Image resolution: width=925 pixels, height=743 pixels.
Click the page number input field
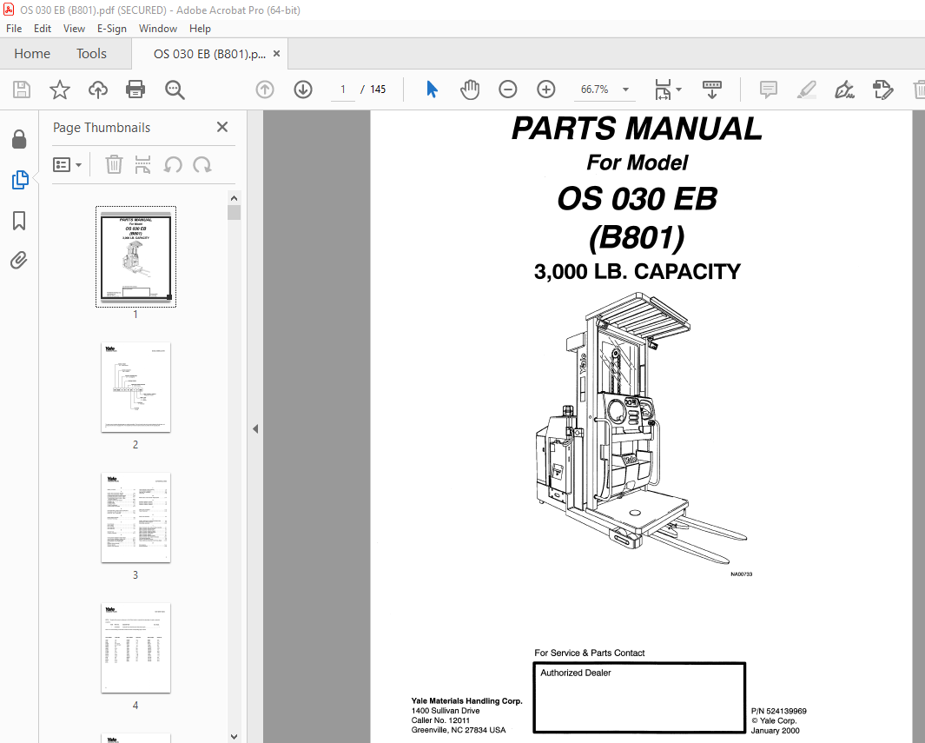[x=342, y=90]
